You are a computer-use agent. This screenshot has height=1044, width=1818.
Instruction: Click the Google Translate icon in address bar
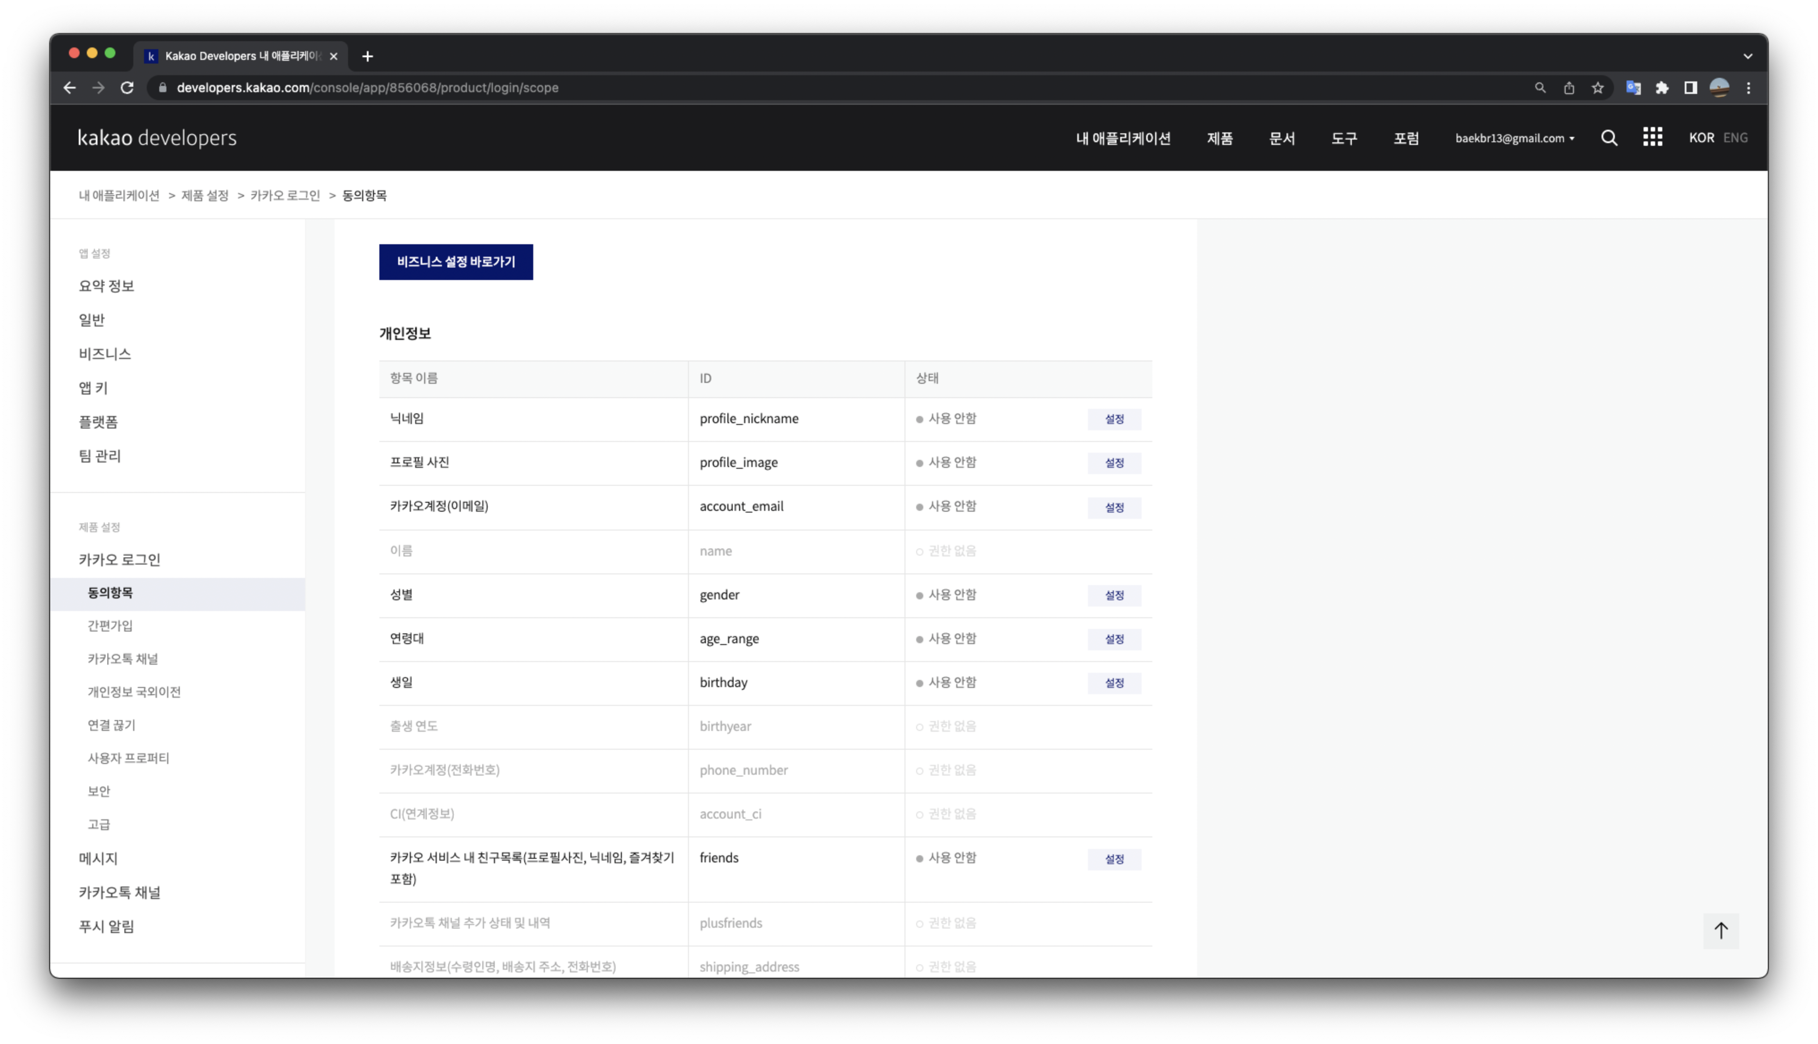(x=1633, y=88)
